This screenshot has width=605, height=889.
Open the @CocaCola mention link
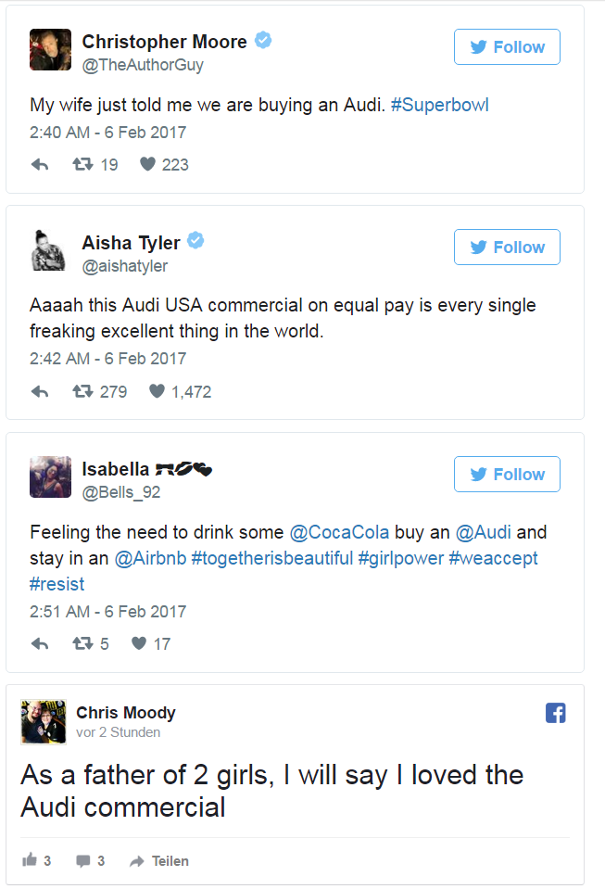[x=340, y=532]
